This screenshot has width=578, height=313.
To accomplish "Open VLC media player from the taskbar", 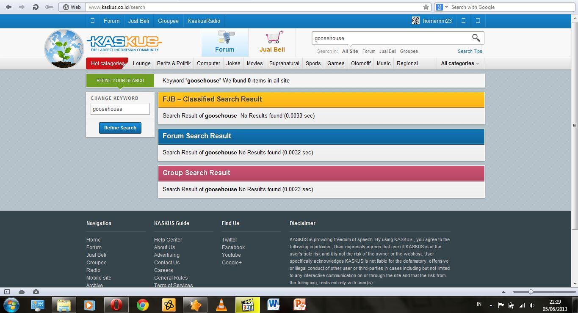I will pos(221,305).
